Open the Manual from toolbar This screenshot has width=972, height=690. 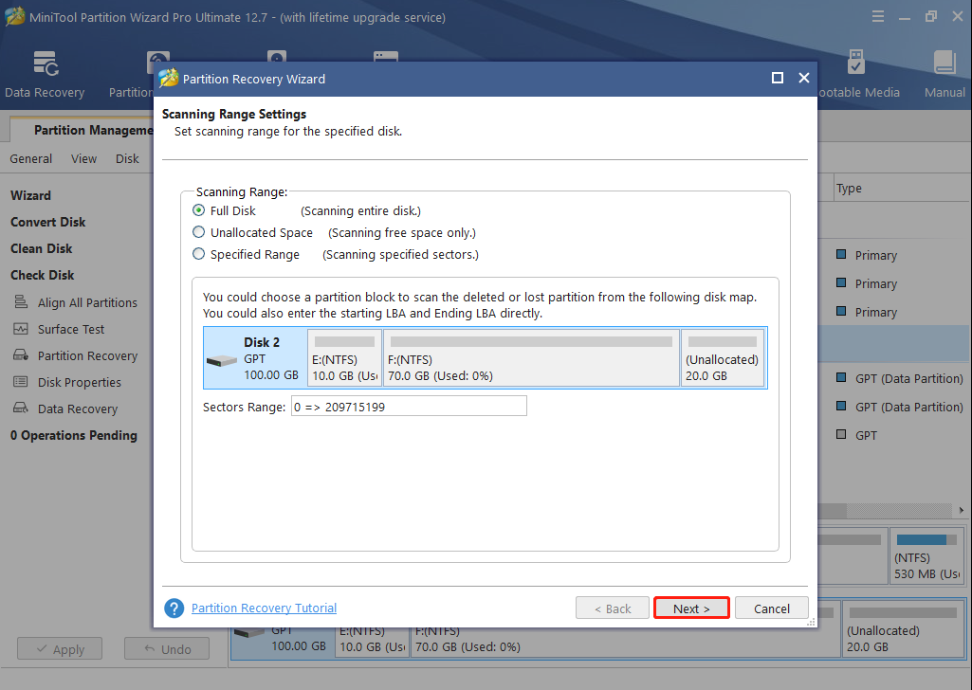(944, 74)
